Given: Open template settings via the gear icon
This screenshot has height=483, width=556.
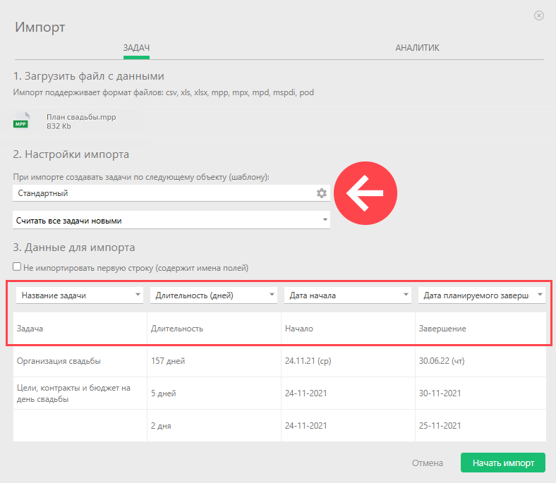Looking at the screenshot, I should [x=321, y=193].
